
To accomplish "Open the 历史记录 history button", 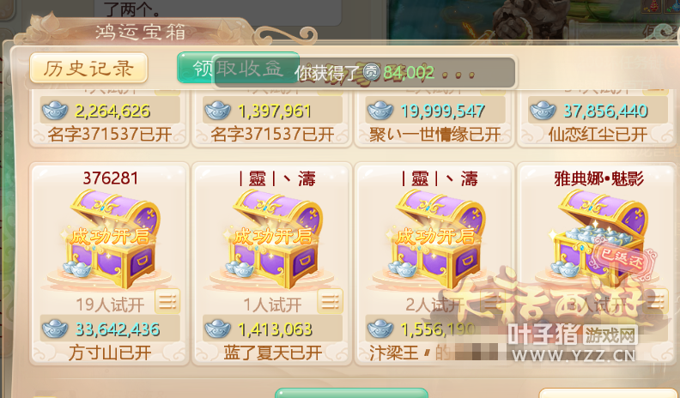I will point(88,68).
